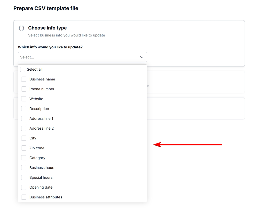The width and height of the screenshot is (257, 216).
Task: Collapse the dropdown using its chevron arrow
Action: click(x=142, y=57)
